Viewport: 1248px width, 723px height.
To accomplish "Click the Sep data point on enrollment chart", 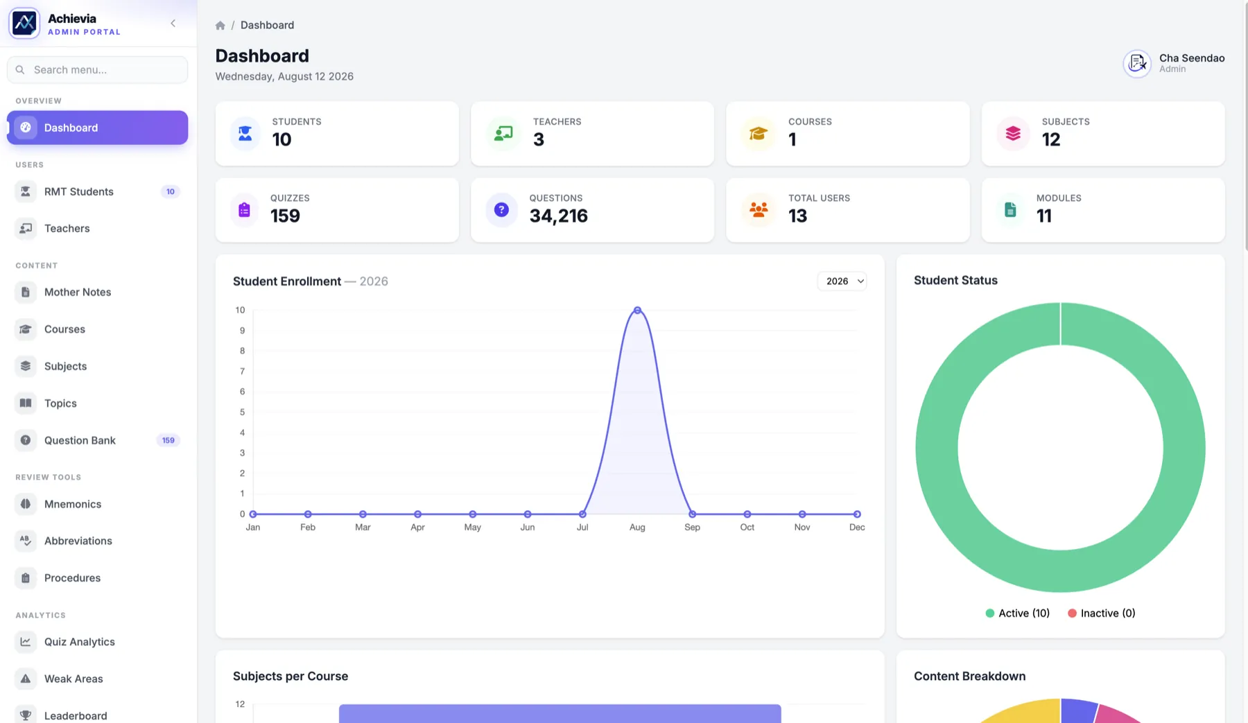I will [692, 514].
